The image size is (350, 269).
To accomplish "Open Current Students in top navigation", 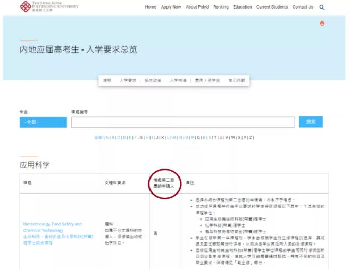I will tap(272, 7).
